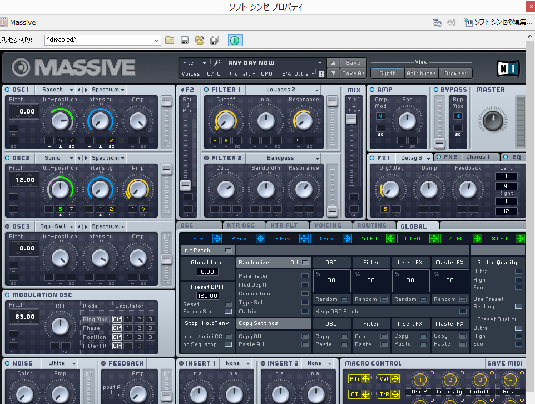This screenshot has height=404, width=535.
Task: Select the 6 LFO move handle icon
Action: [x=434, y=238]
